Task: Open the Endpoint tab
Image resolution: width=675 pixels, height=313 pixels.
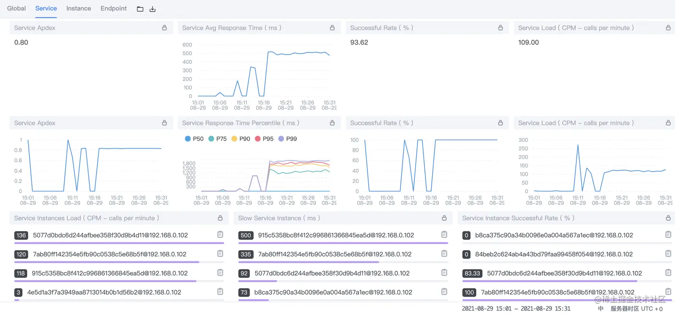Action: [x=113, y=8]
